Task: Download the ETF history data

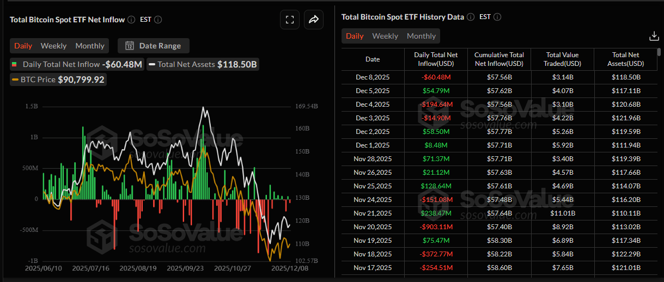Action: (x=654, y=36)
